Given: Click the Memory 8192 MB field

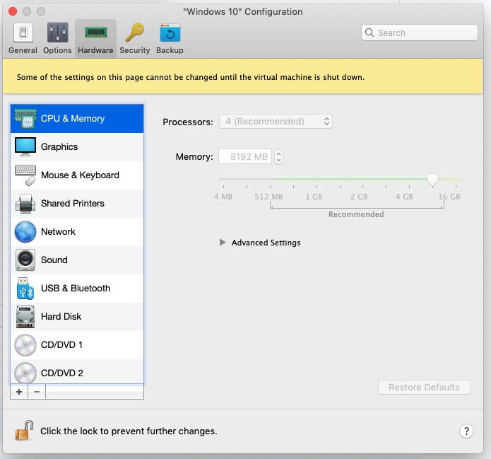Looking at the screenshot, I should click(x=245, y=156).
